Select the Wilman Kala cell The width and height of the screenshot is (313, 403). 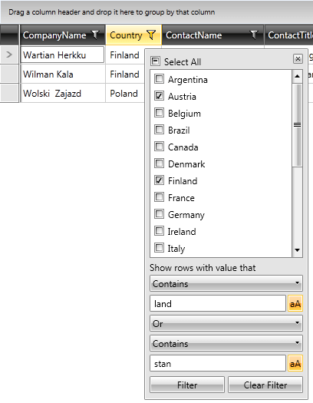62,74
